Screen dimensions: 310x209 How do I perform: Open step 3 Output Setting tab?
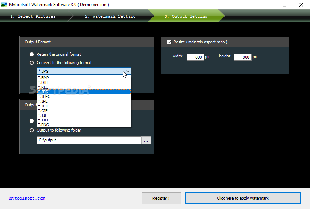click(x=186, y=16)
